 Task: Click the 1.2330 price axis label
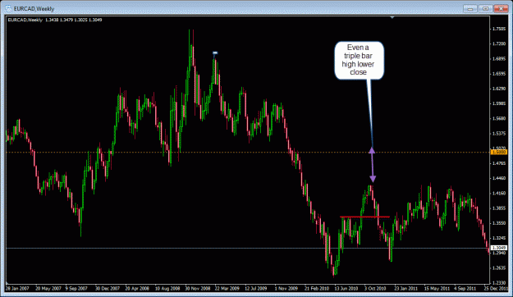[x=499, y=282]
